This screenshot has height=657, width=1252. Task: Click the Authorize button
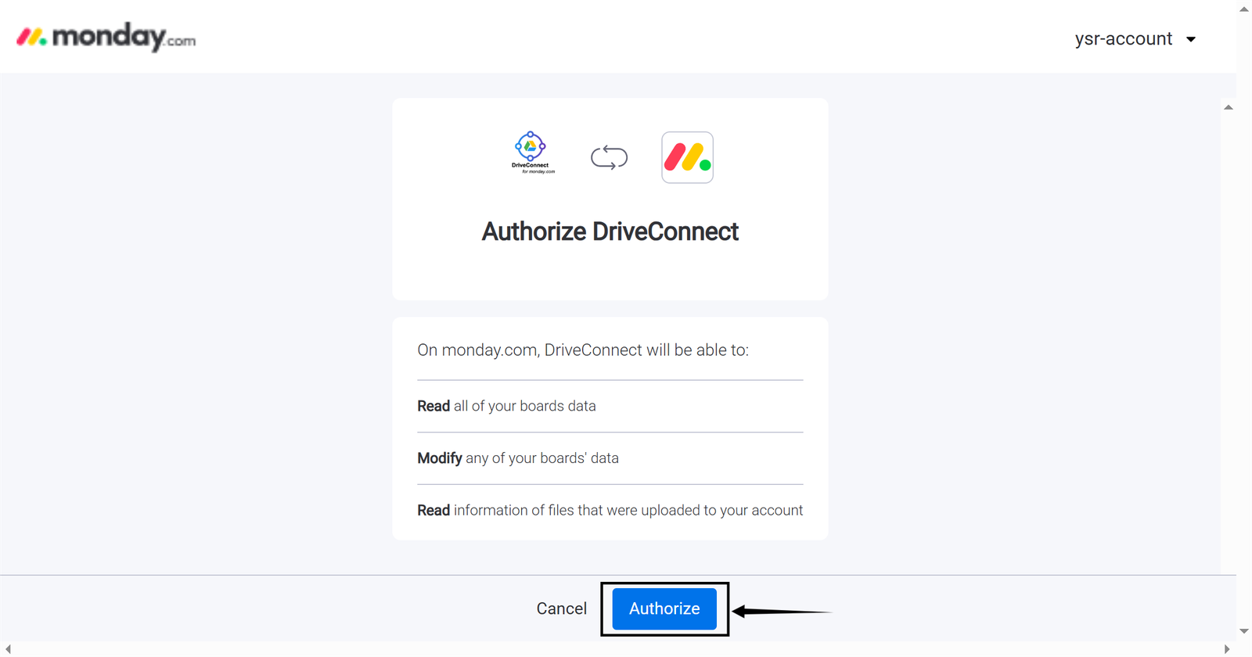(x=664, y=609)
